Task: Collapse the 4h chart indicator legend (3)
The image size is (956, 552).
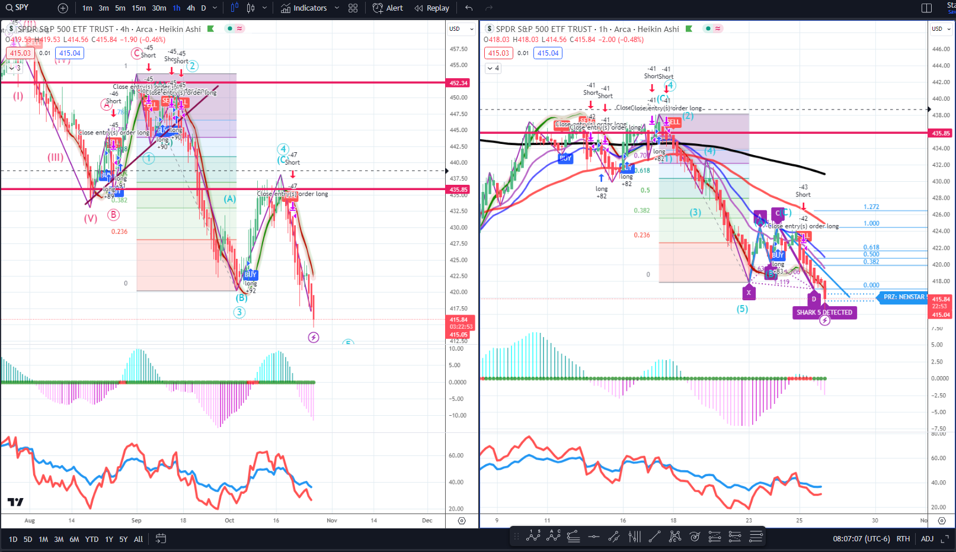Action: pyautogui.click(x=15, y=68)
